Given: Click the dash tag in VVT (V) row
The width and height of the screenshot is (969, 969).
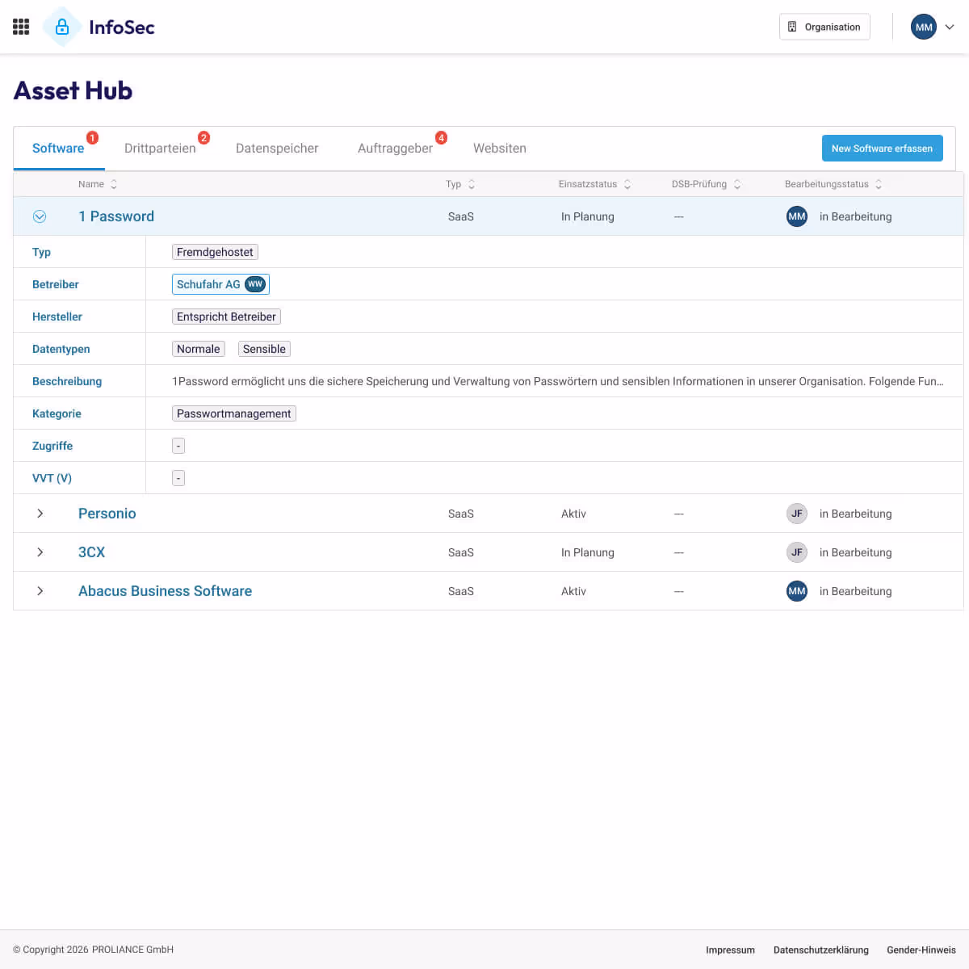Looking at the screenshot, I should [x=178, y=478].
